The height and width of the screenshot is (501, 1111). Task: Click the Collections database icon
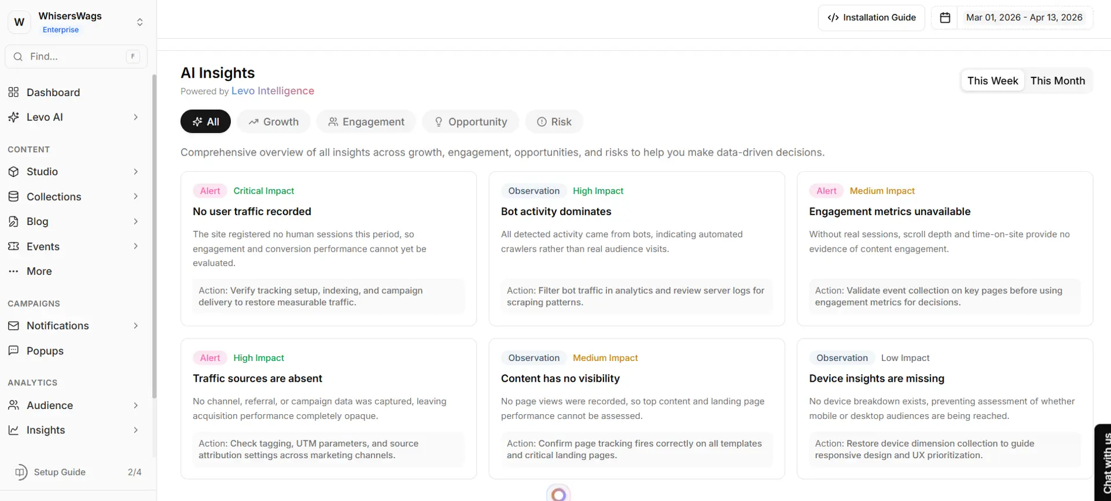[x=13, y=197]
